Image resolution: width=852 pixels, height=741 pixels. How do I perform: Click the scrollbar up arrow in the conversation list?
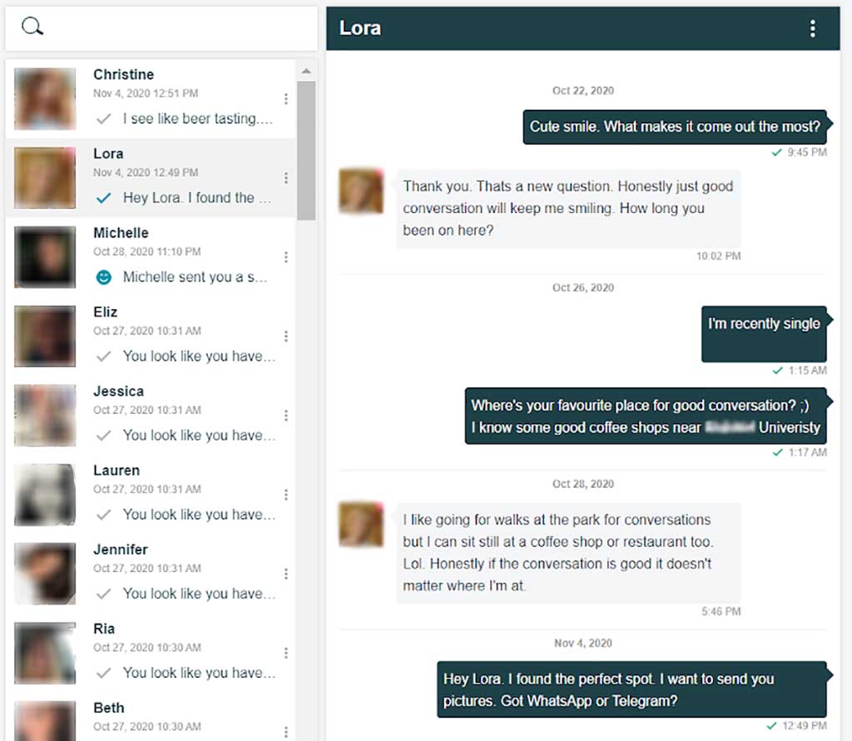coord(307,70)
